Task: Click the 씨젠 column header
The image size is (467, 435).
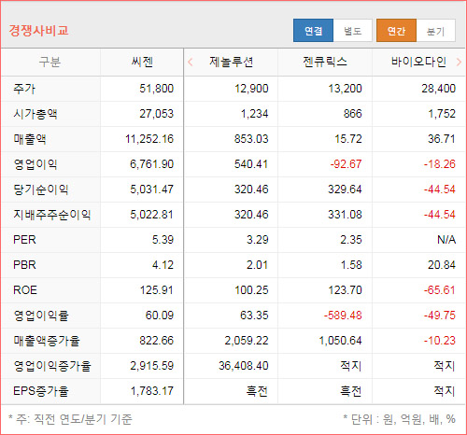Action: 142,62
